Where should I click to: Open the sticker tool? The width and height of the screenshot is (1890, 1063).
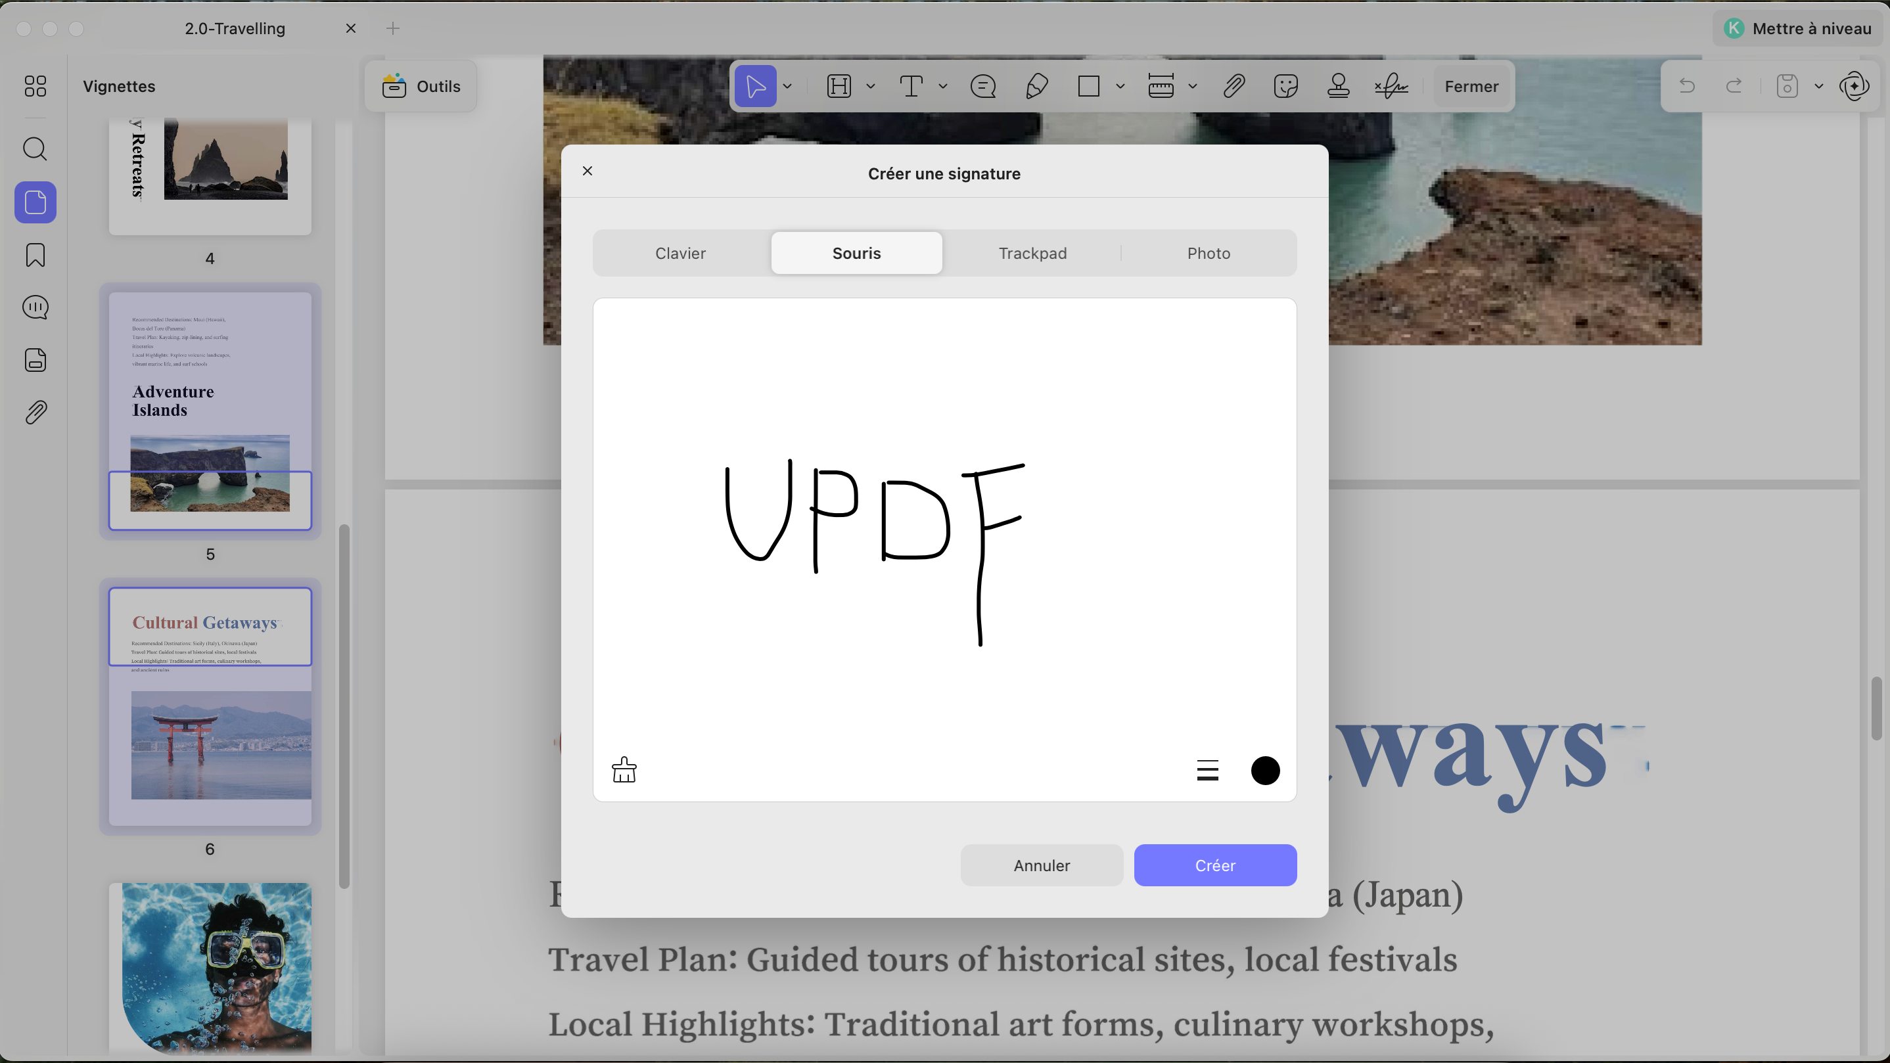point(1286,86)
